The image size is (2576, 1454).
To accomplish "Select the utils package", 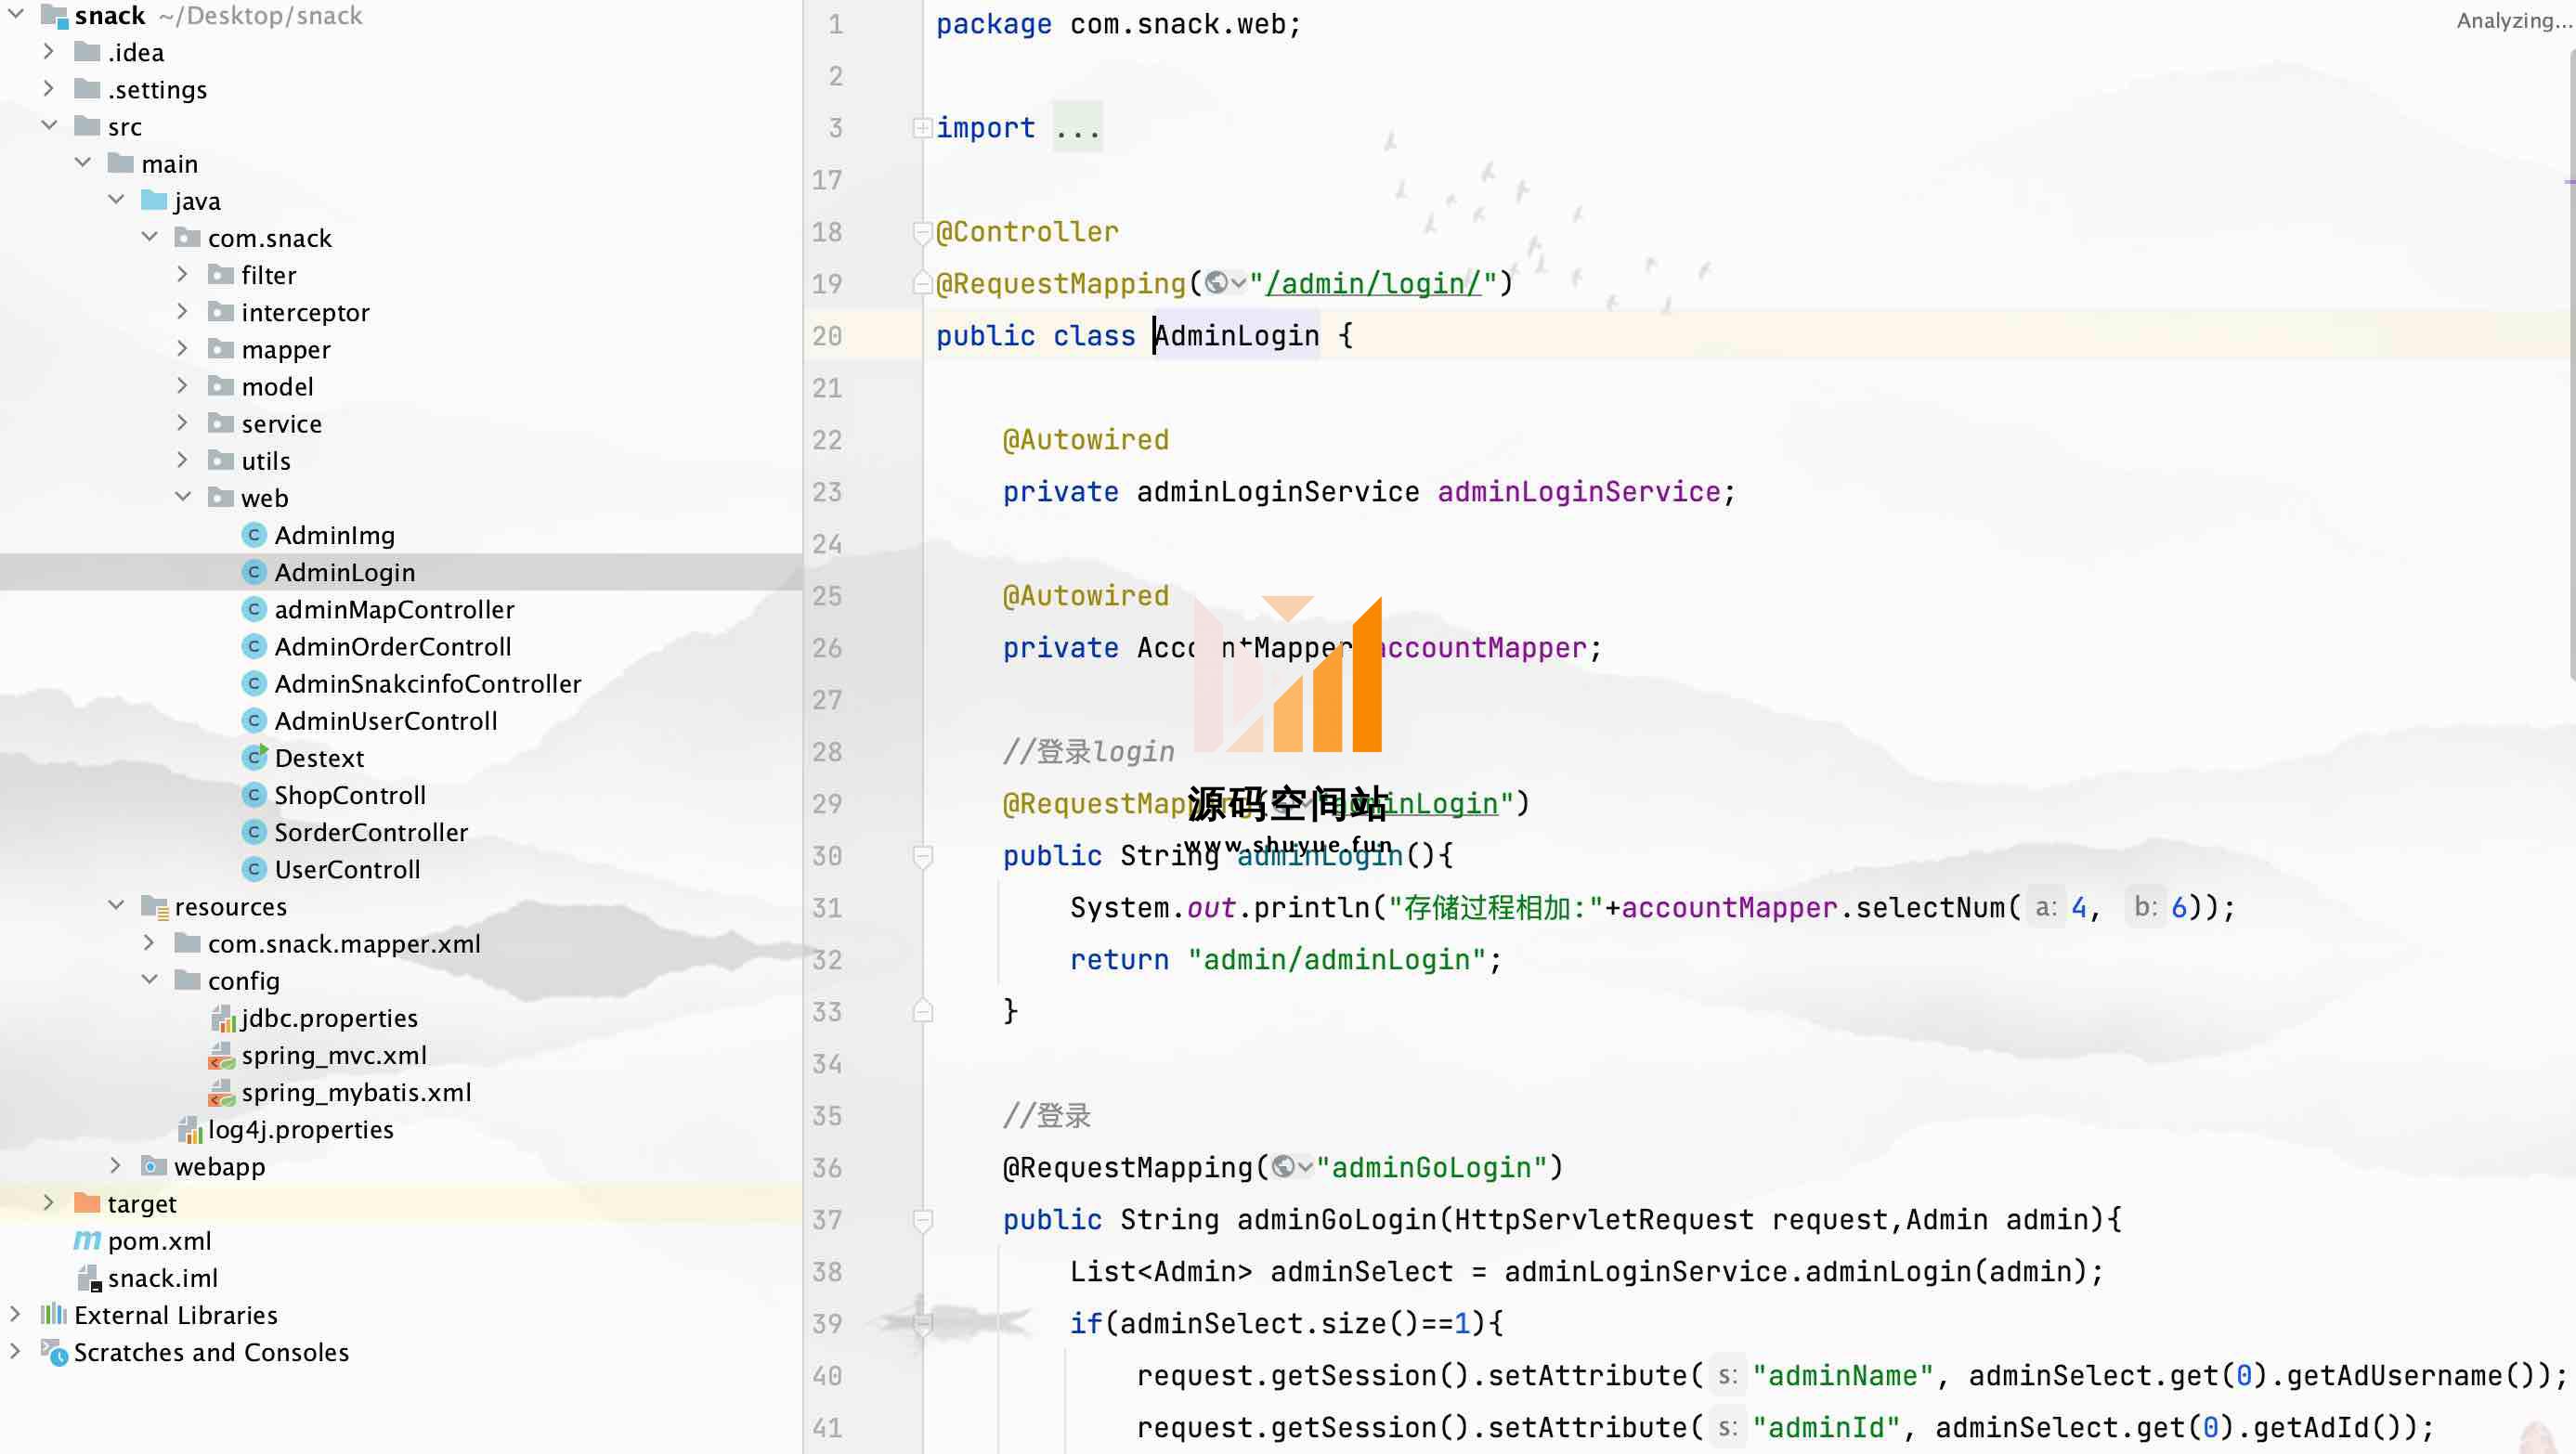I will coord(266,460).
